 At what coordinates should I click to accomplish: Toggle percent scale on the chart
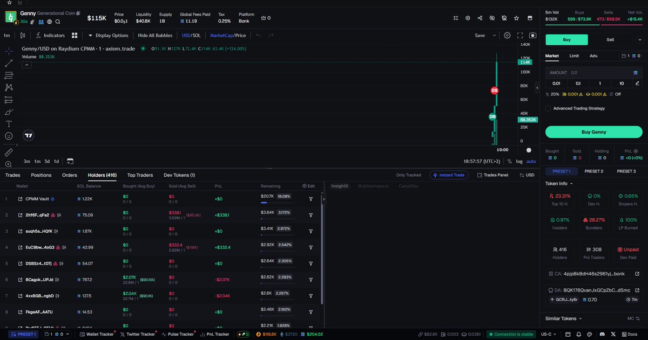(509, 161)
